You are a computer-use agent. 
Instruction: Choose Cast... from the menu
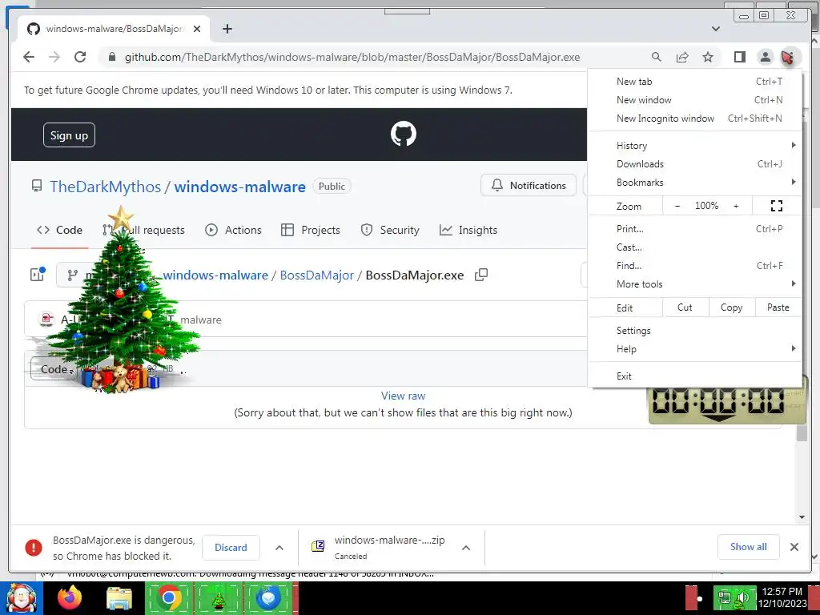(694, 247)
